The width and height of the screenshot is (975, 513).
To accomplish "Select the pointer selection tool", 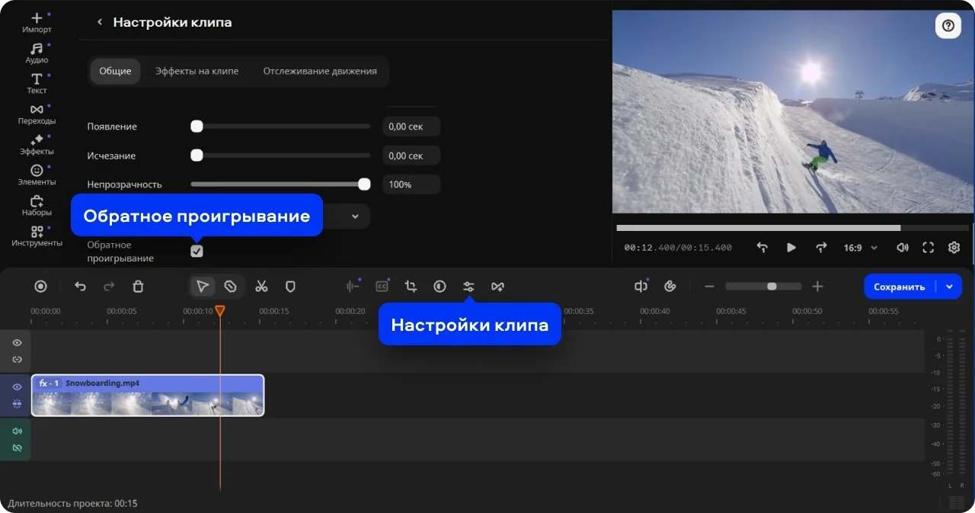I will click(x=203, y=287).
